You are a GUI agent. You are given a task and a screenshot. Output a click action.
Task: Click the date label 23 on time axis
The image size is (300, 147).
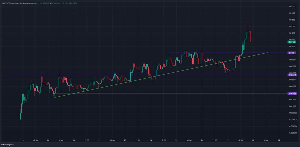[125, 140]
